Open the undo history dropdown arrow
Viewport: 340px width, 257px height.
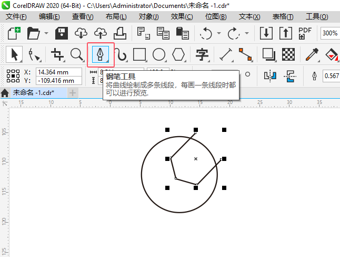click(x=219, y=33)
